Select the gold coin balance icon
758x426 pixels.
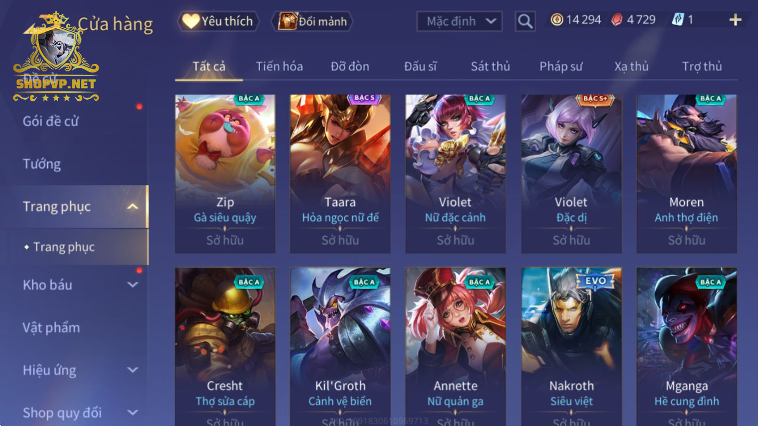[x=557, y=20]
